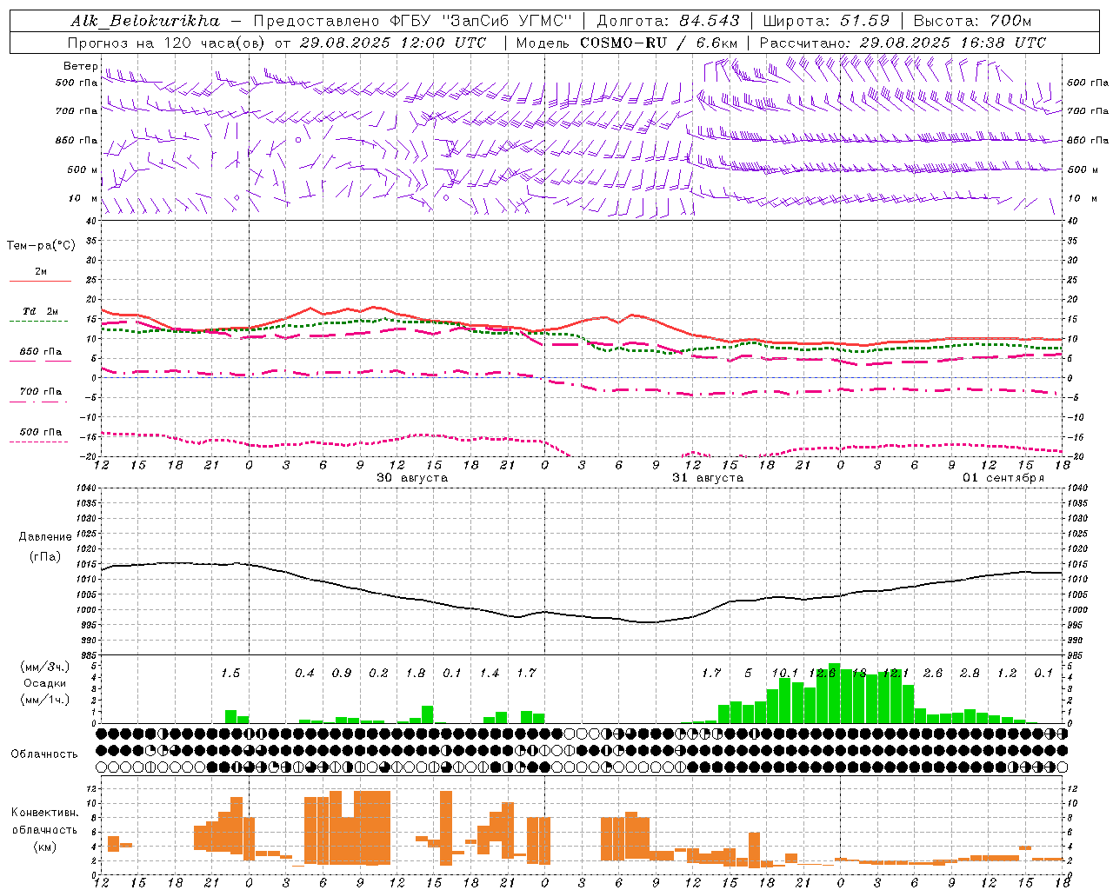
Task: Click the 3-hour precipitation value 1.2
Action: [x=1007, y=674]
